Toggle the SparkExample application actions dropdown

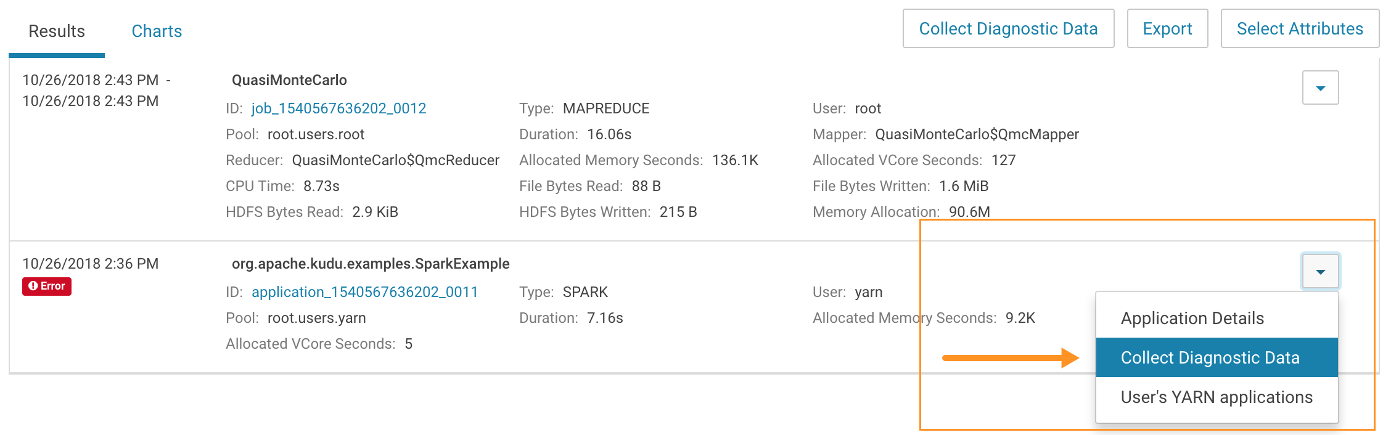coord(1320,272)
